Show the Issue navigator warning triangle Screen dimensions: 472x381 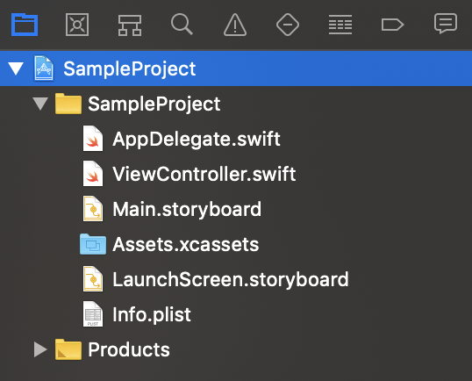point(235,25)
